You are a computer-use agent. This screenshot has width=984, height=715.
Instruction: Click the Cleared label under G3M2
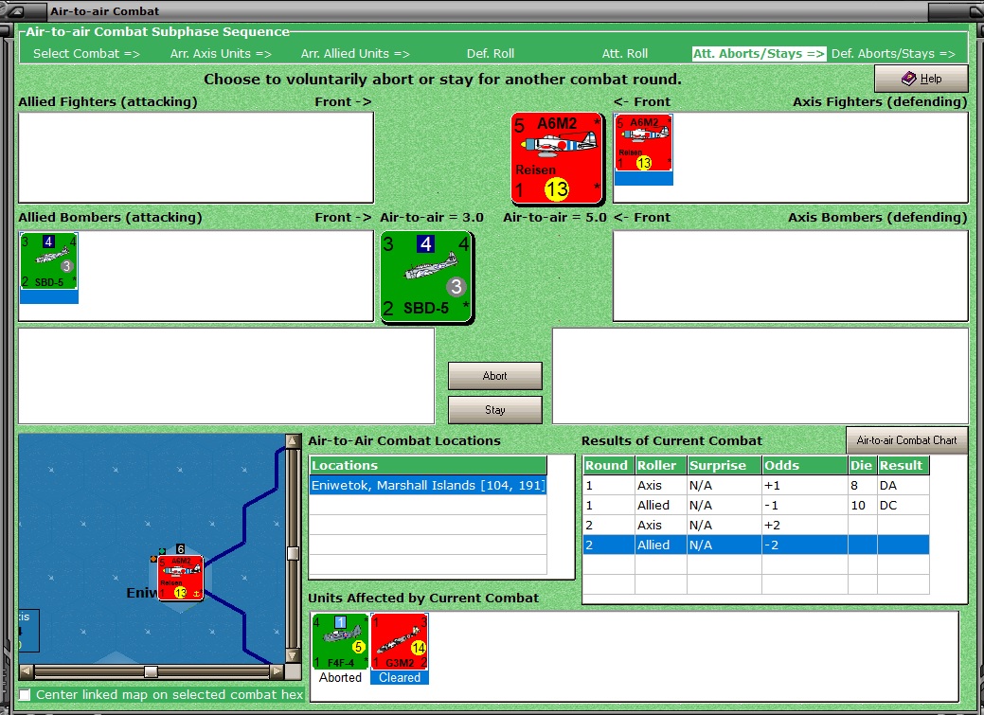399,677
